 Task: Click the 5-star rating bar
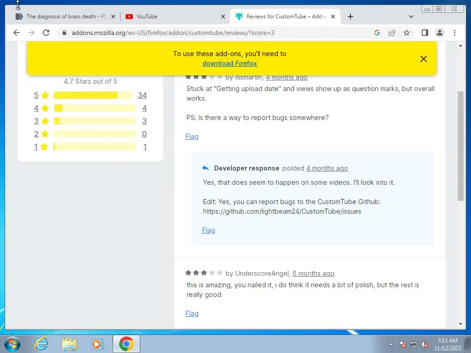(93, 95)
